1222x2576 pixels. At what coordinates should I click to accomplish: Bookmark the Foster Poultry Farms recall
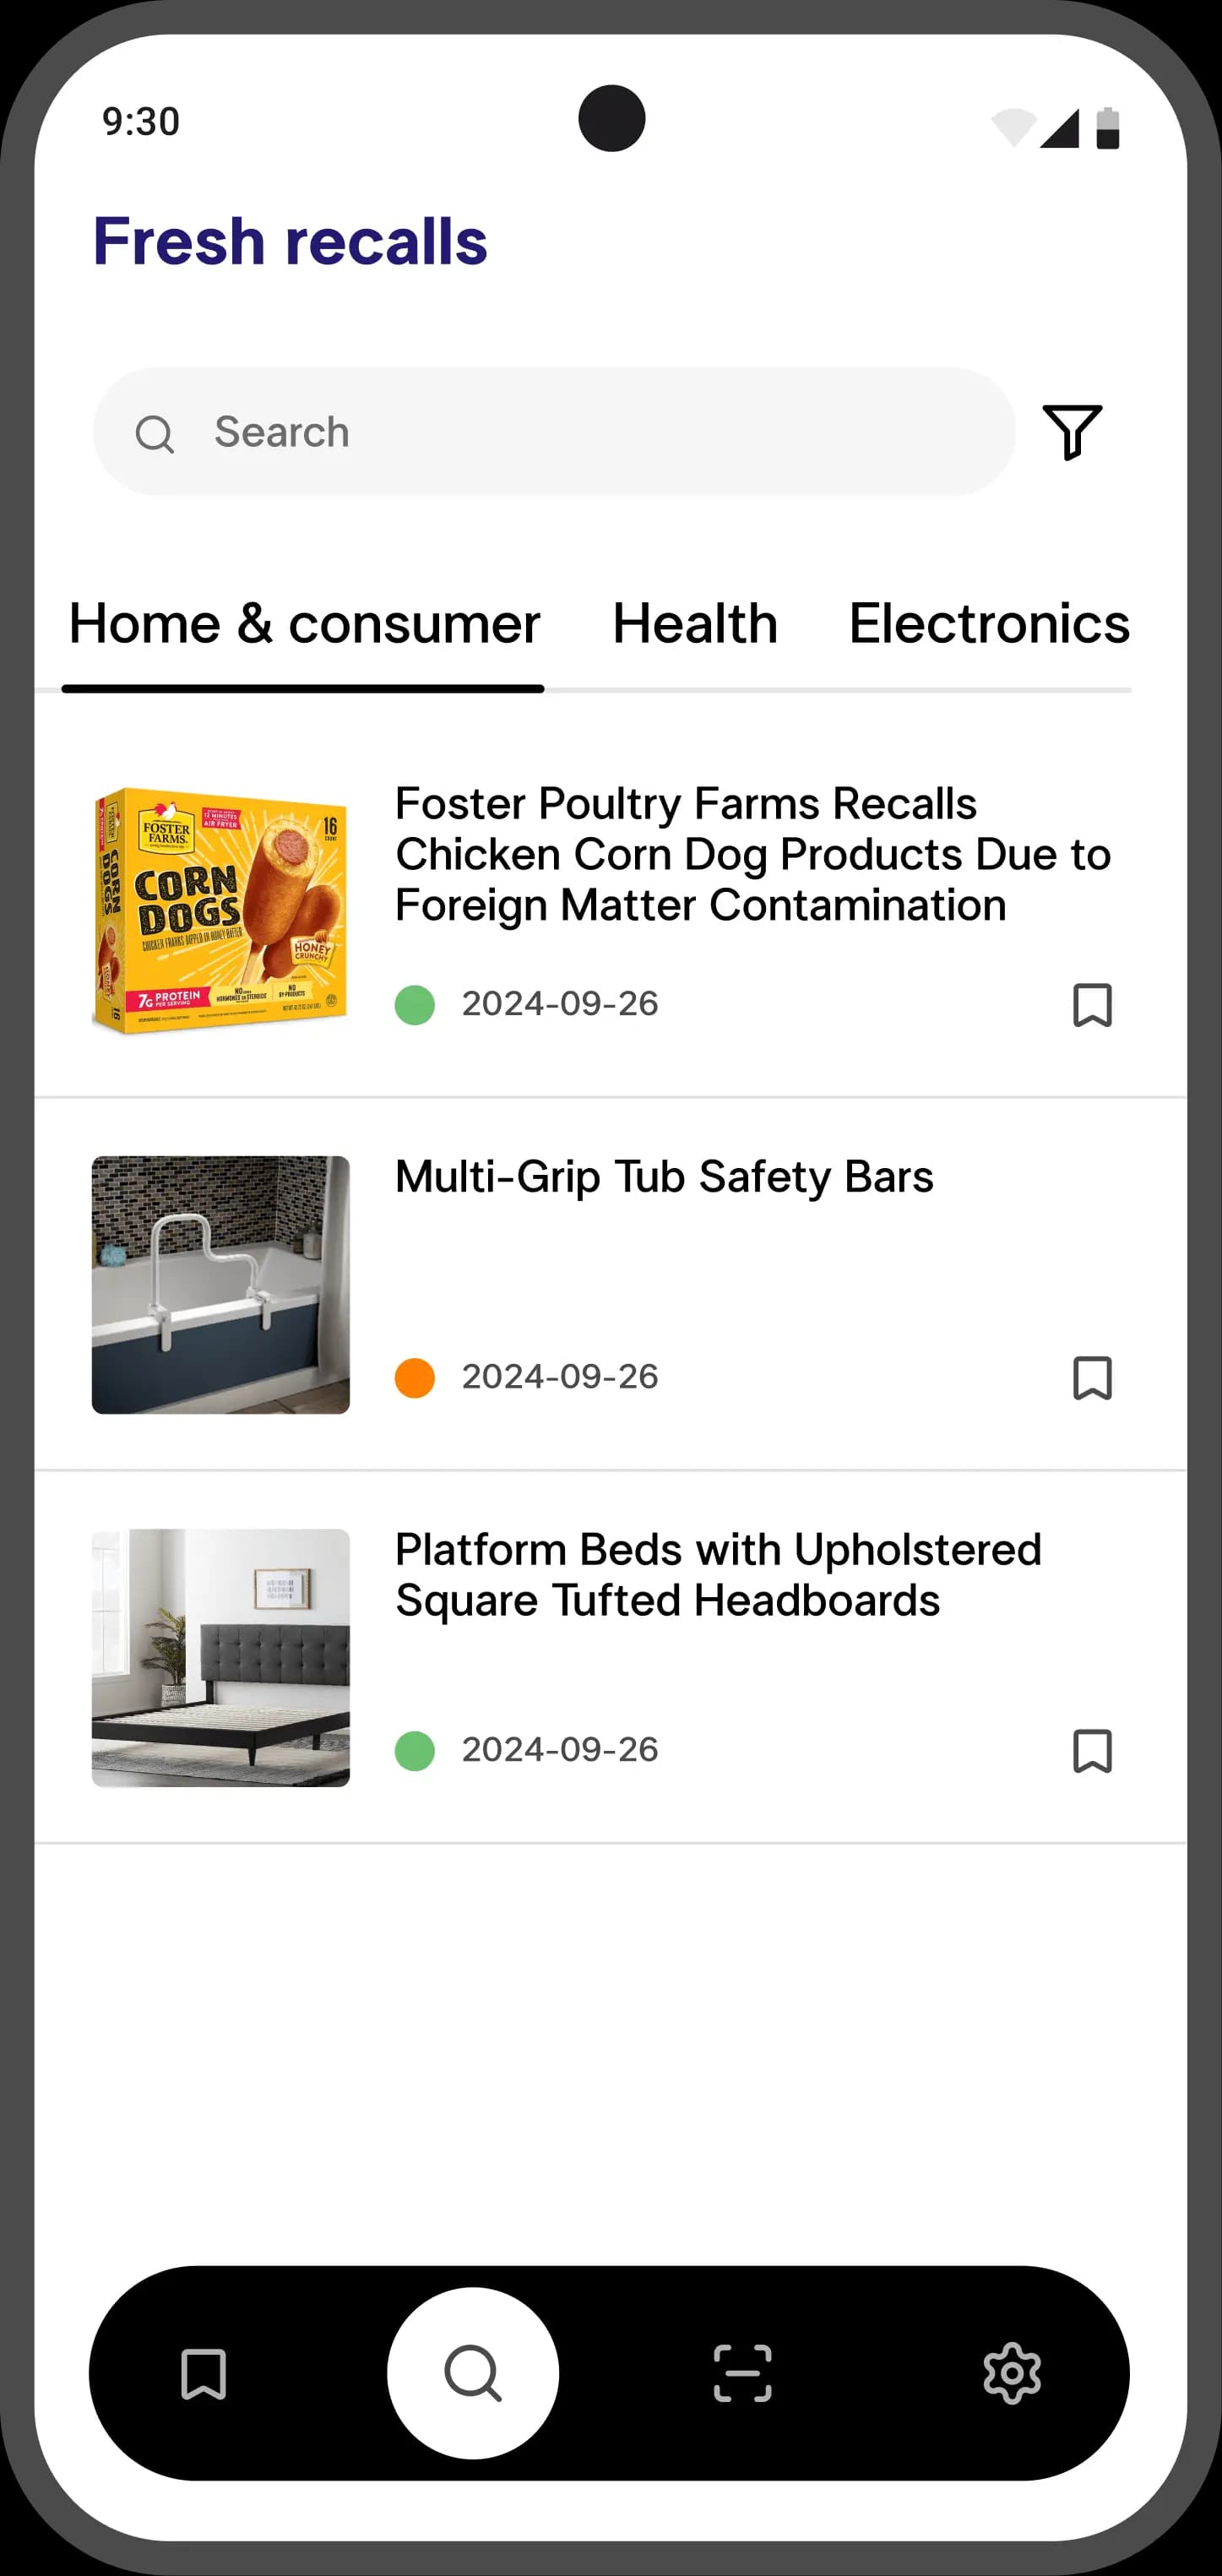click(1092, 1005)
